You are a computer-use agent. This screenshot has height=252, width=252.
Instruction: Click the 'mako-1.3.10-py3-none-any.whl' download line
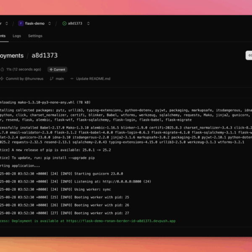click(45, 102)
